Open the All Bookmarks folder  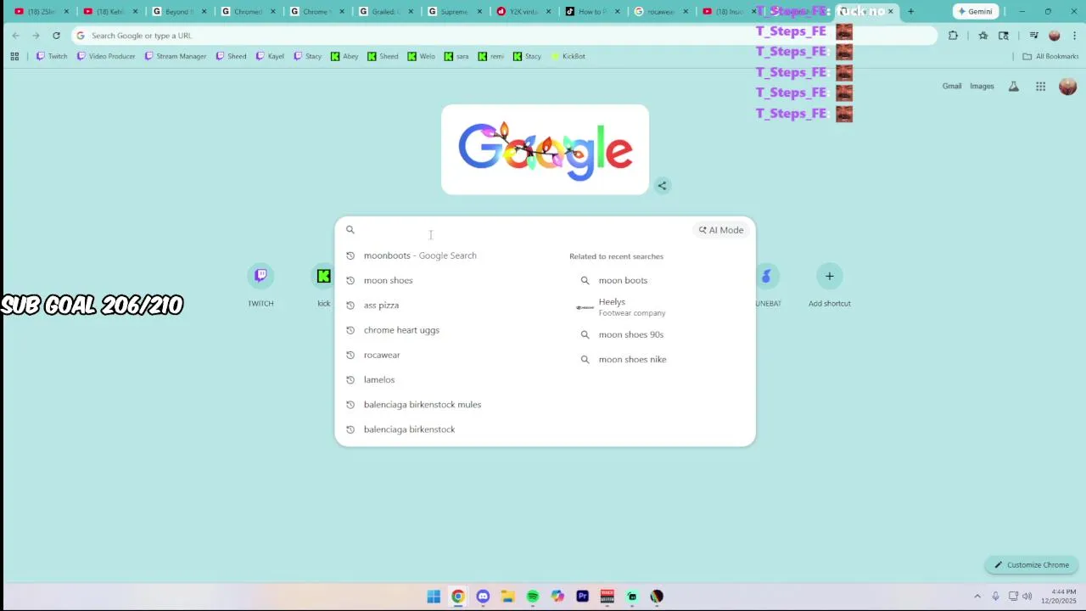coord(1050,56)
